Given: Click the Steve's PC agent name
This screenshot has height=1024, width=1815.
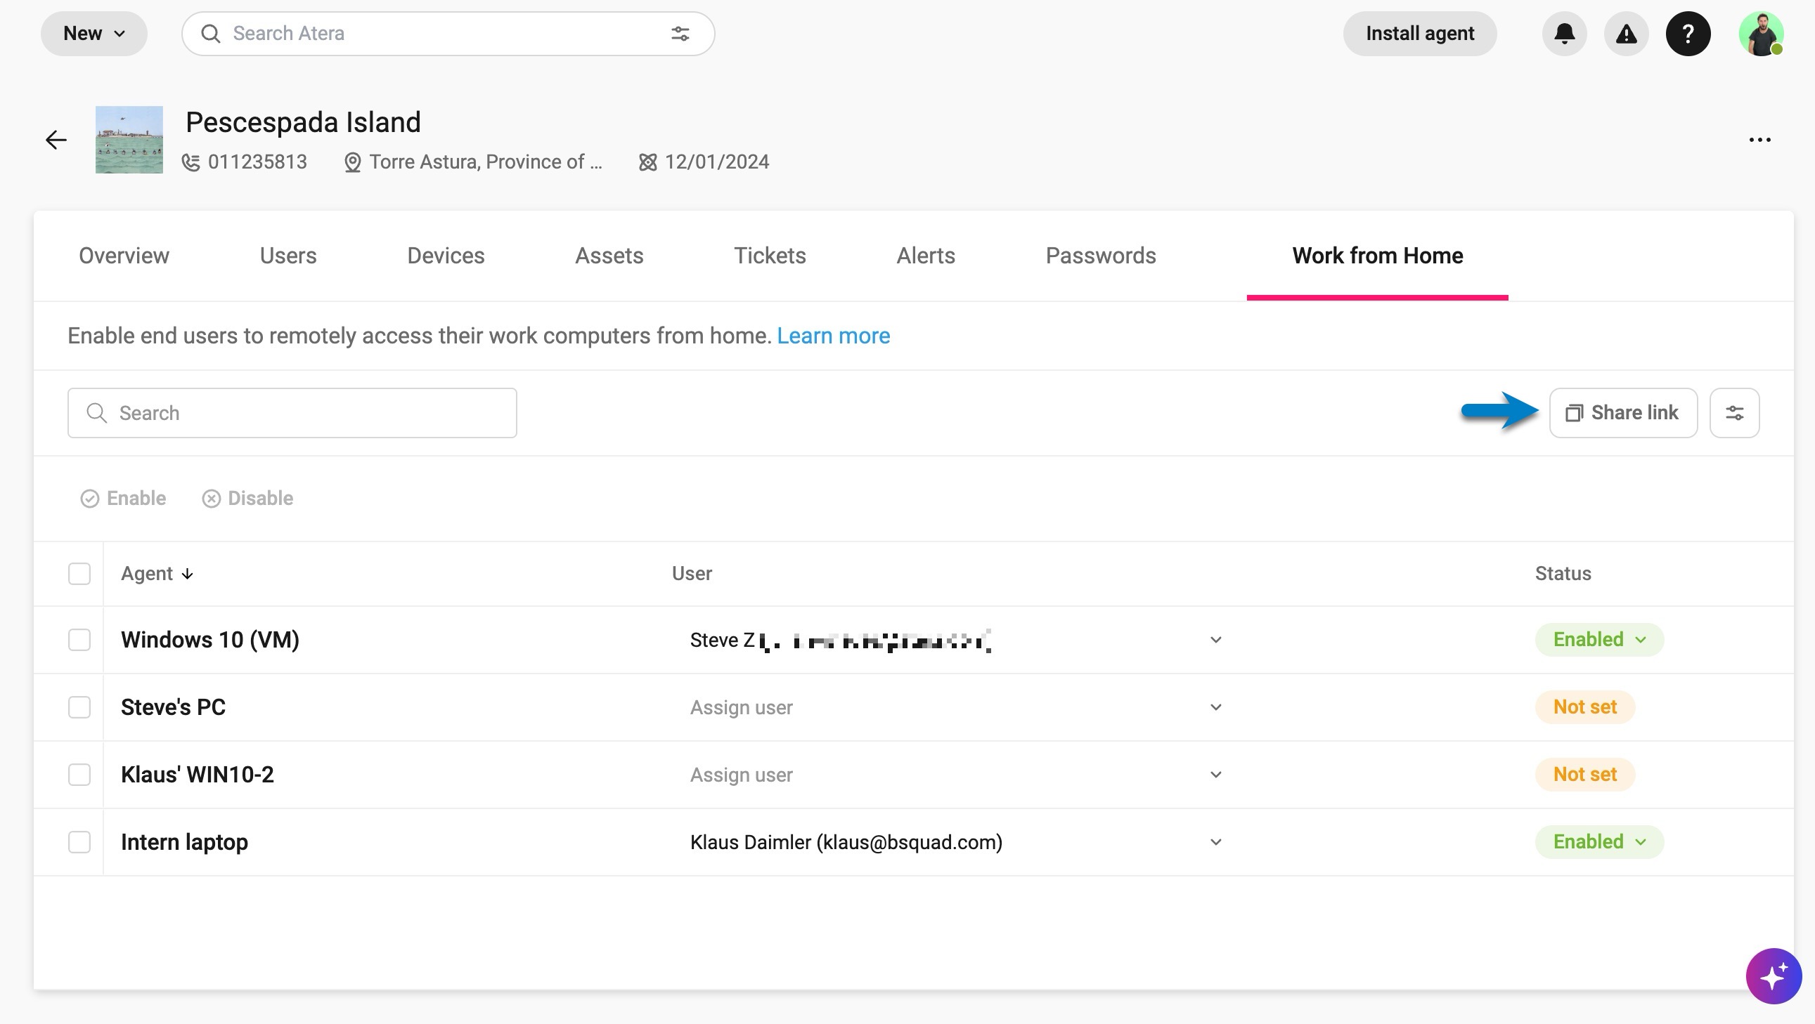Looking at the screenshot, I should coord(174,707).
